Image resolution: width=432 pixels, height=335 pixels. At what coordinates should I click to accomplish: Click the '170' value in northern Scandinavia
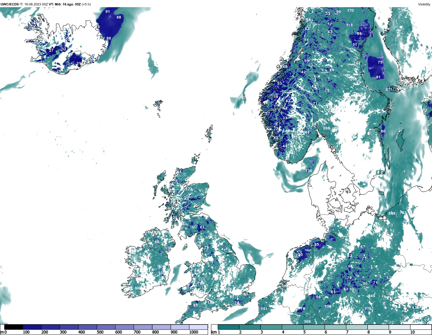351,11
